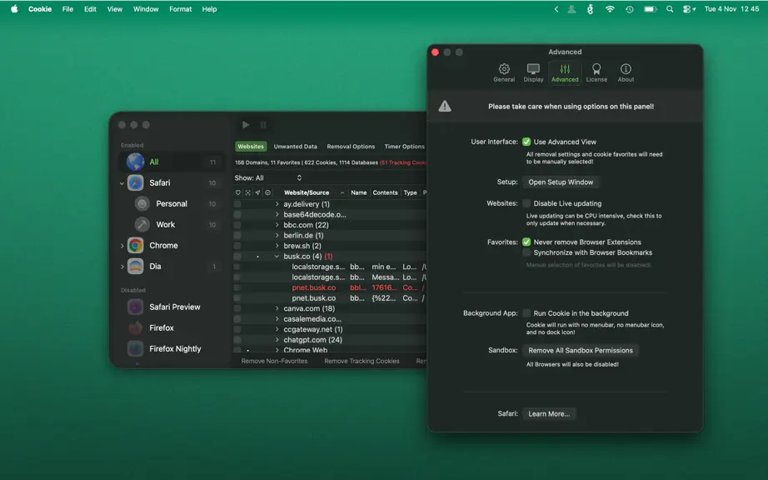Enable Disable Live updating checkbox

[x=526, y=203]
